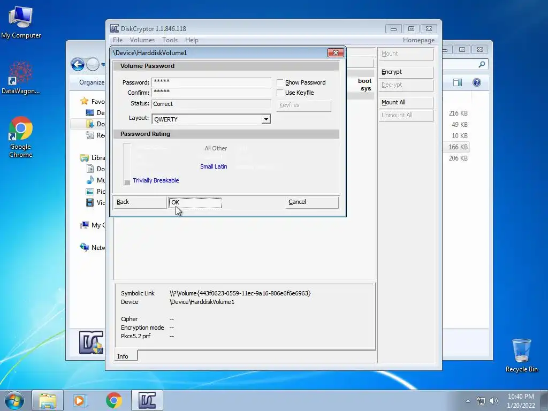The height and width of the screenshot is (411, 548).
Task: Select the Info tab
Action: click(126, 356)
